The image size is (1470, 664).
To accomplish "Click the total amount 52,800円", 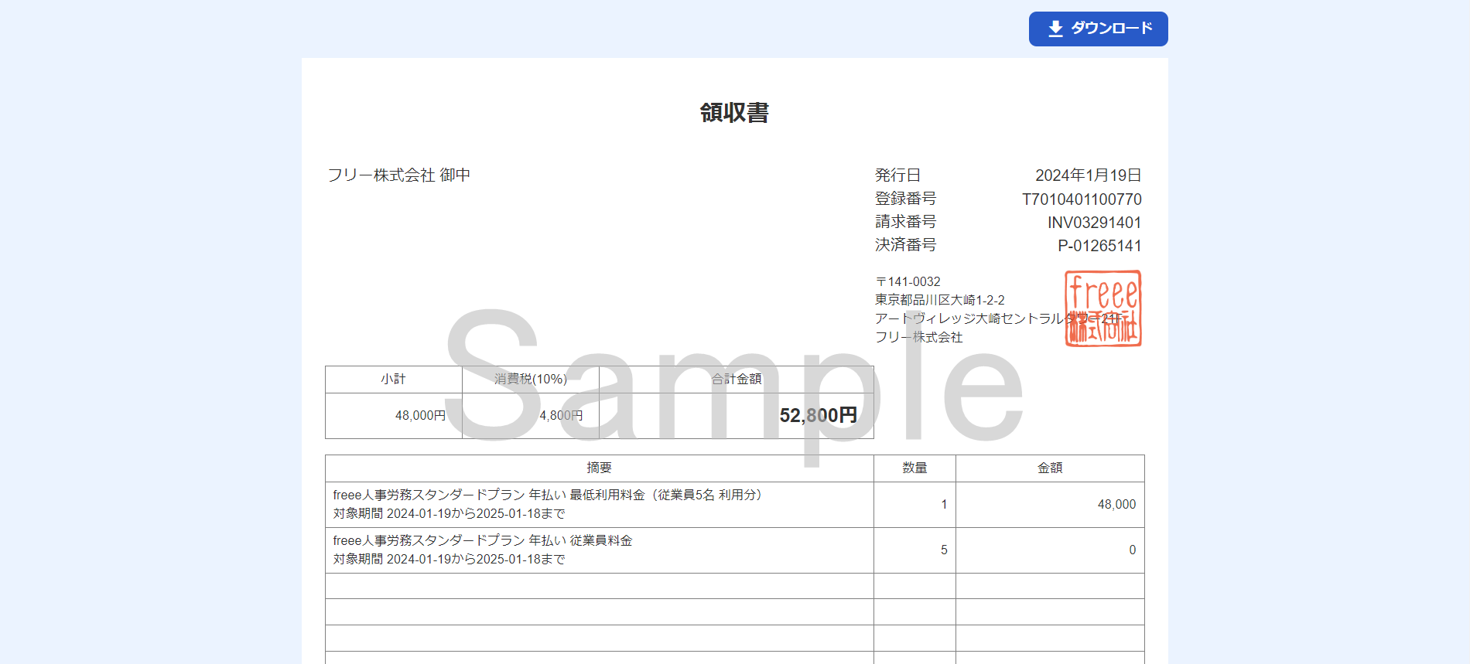I will coord(818,416).
